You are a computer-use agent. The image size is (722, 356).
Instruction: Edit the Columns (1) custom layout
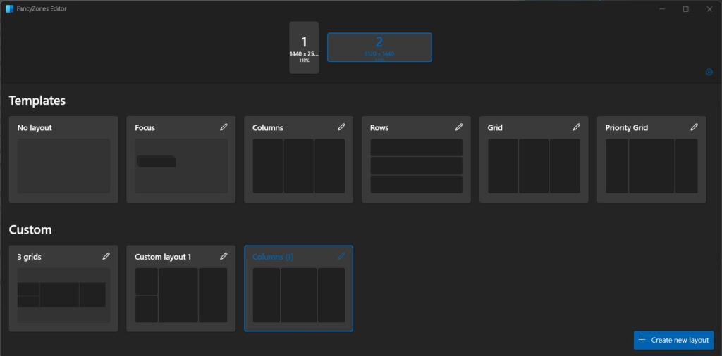click(341, 256)
